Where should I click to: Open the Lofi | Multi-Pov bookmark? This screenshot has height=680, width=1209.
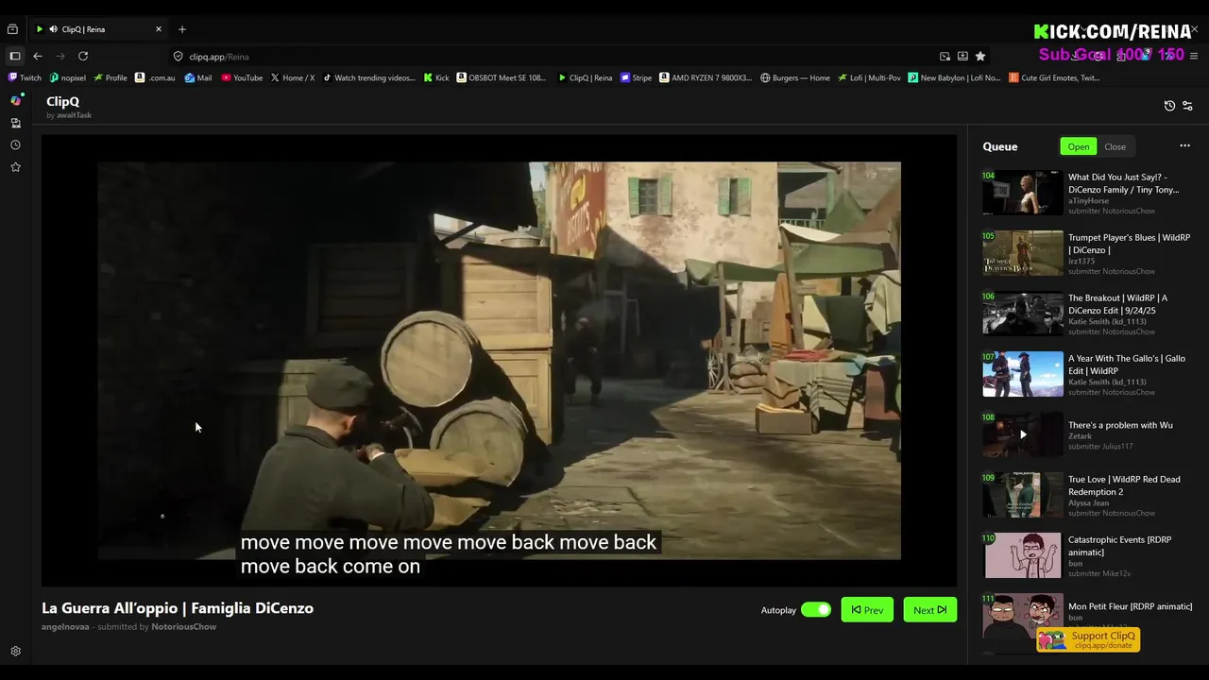[x=870, y=78]
